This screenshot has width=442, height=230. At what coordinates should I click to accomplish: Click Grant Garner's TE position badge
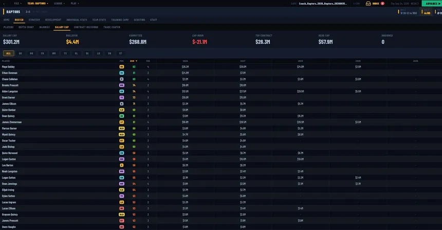point(121,98)
